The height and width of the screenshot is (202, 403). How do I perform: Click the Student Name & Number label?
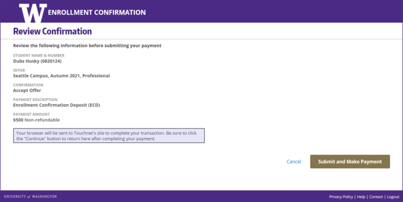point(39,55)
